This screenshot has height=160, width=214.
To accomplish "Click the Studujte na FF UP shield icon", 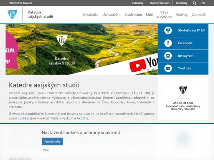I will 168,30.
